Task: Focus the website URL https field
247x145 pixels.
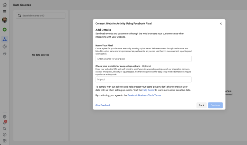Action: pyautogui.click(x=143, y=79)
